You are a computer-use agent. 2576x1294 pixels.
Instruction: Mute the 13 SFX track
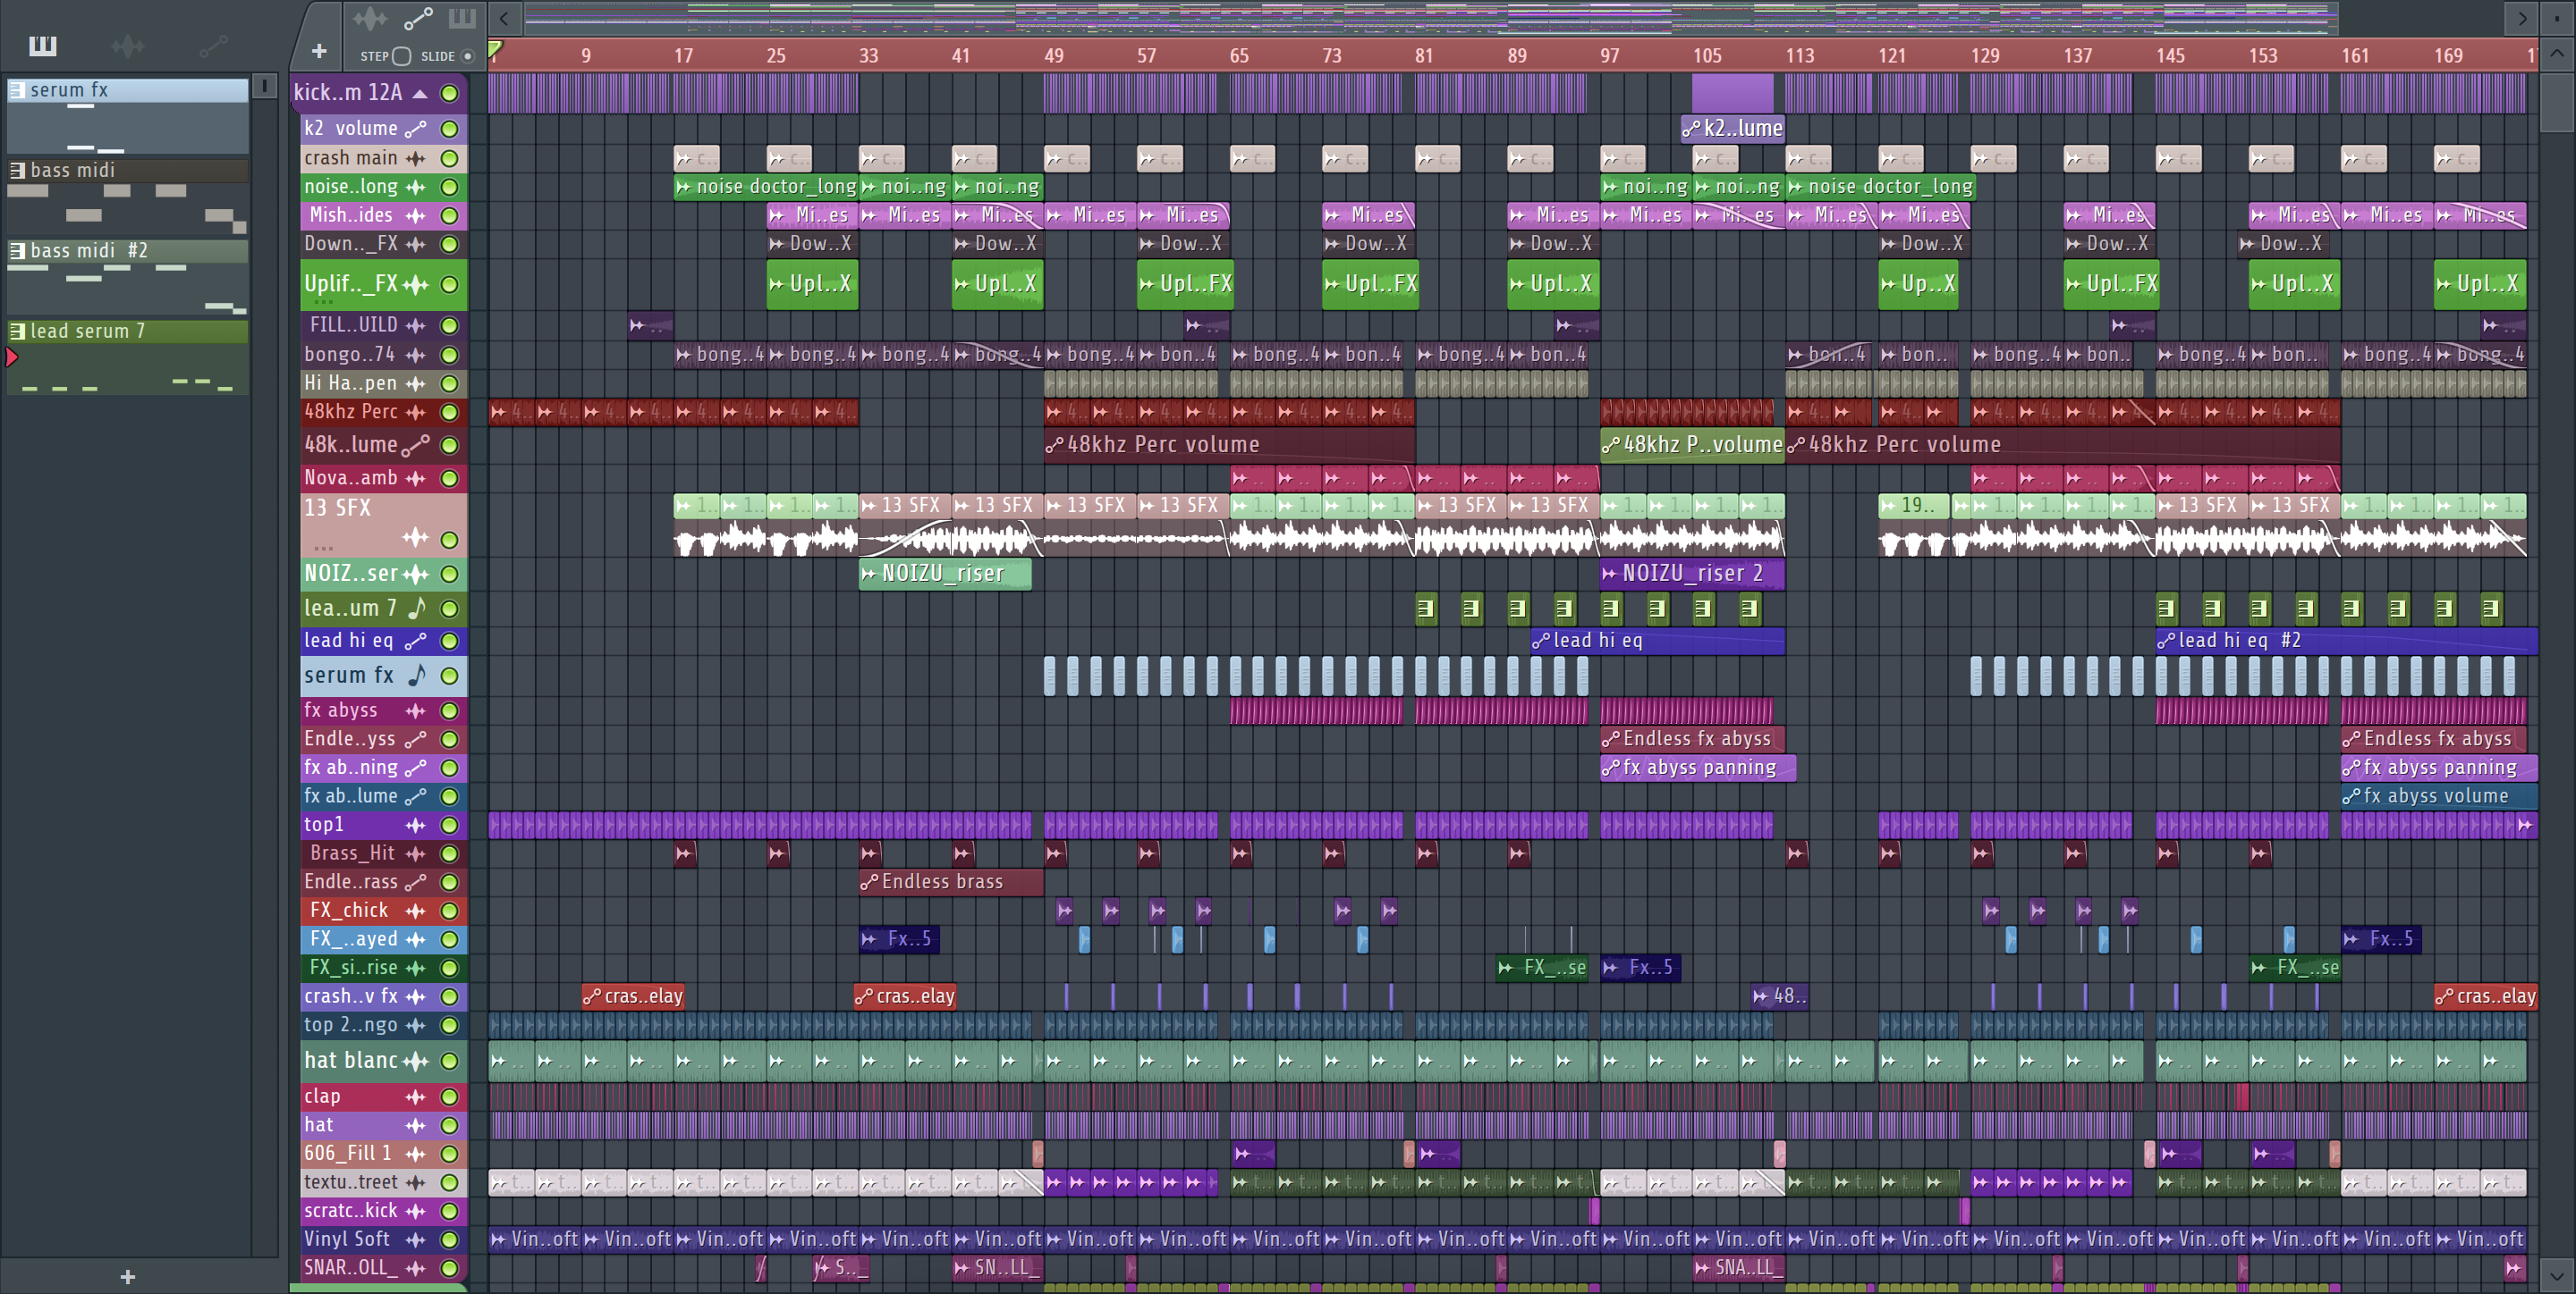coord(450,541)
